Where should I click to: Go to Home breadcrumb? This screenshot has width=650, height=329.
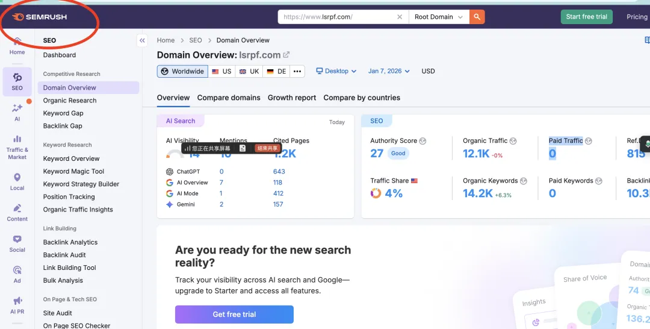click(x=166, y=40)
